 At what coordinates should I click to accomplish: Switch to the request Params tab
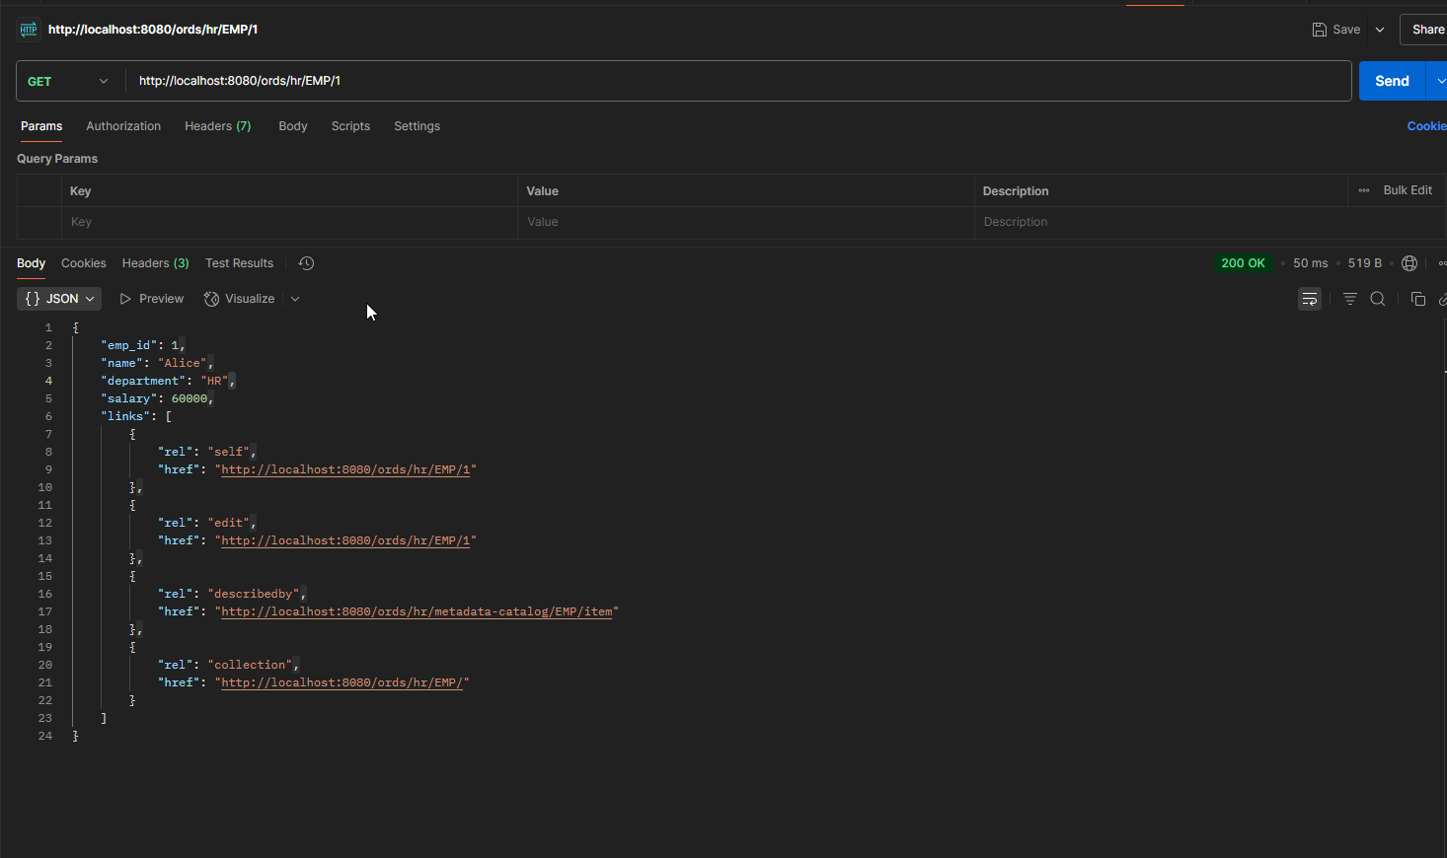[x=41, y=126]
